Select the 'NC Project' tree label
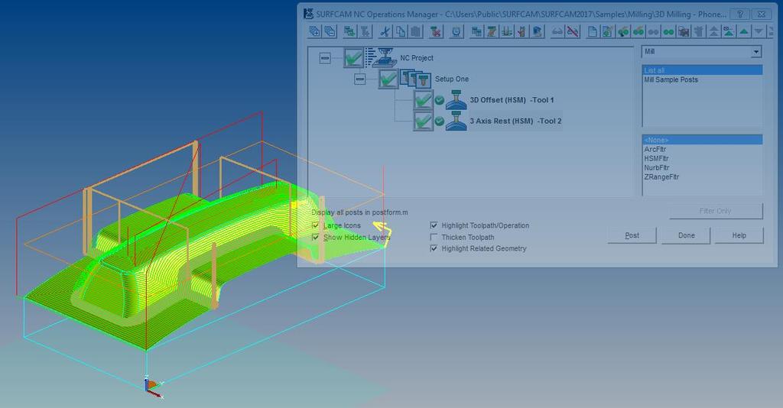This screenshot has height=408, width=783. [x=417, y=58]
